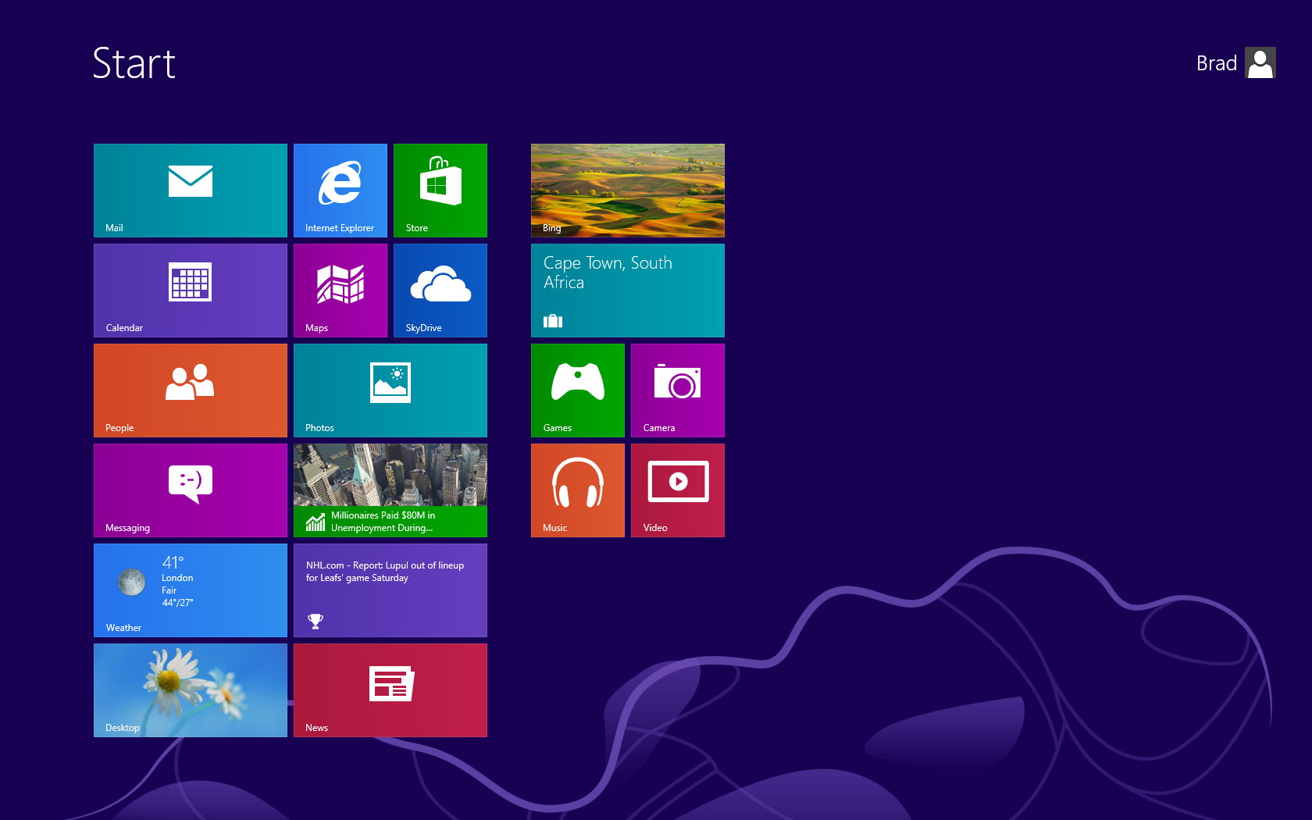Launch the Photos app
1312x820 pixels.
(x=390, y=390)
